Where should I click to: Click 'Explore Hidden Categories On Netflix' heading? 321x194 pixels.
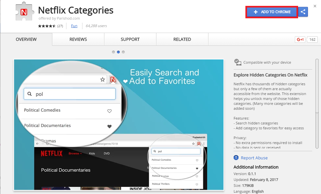click(x=270, y=75)
